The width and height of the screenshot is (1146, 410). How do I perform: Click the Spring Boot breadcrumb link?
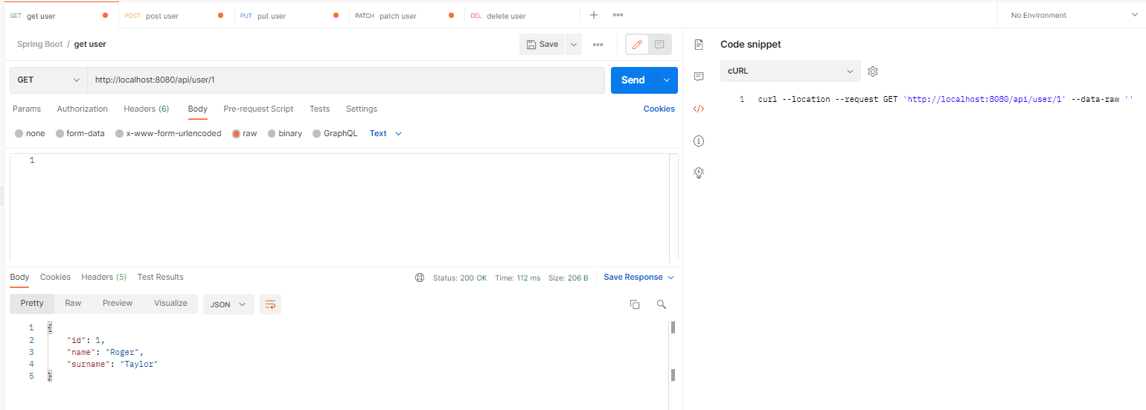click(40, 45)
